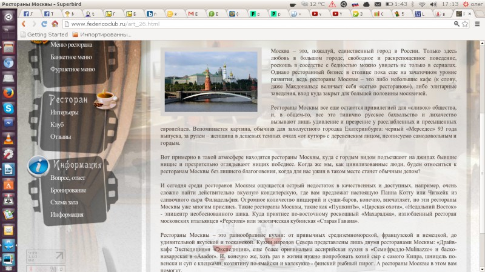
Task: Open the zoom magnifier icon in address bar
Action: [457, 24]
